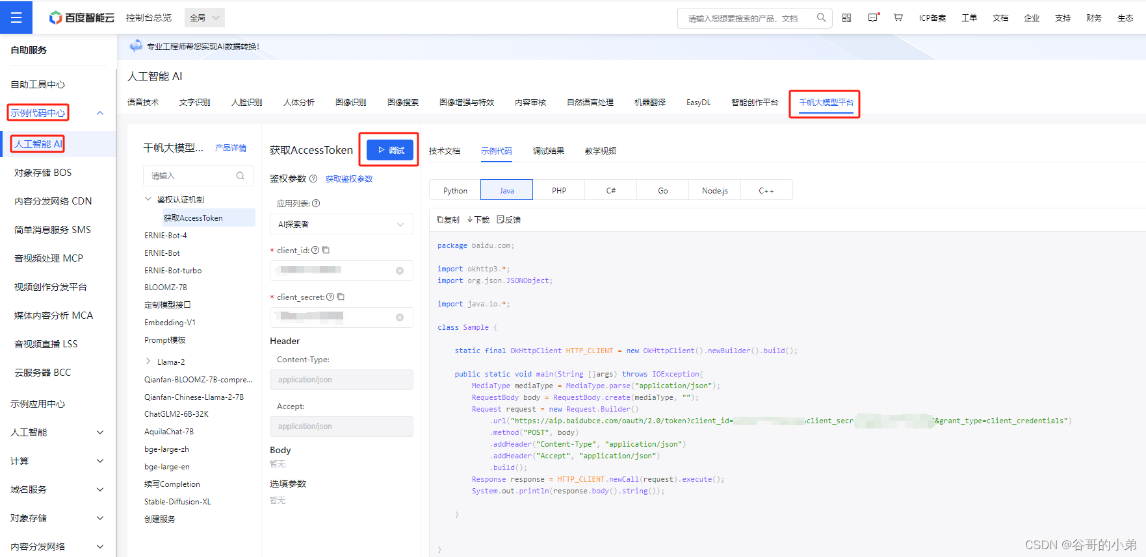This screenshot has height=557, width=1146.
Task: Click the help icon beside 应用列表
Action: tap(316, 203)
